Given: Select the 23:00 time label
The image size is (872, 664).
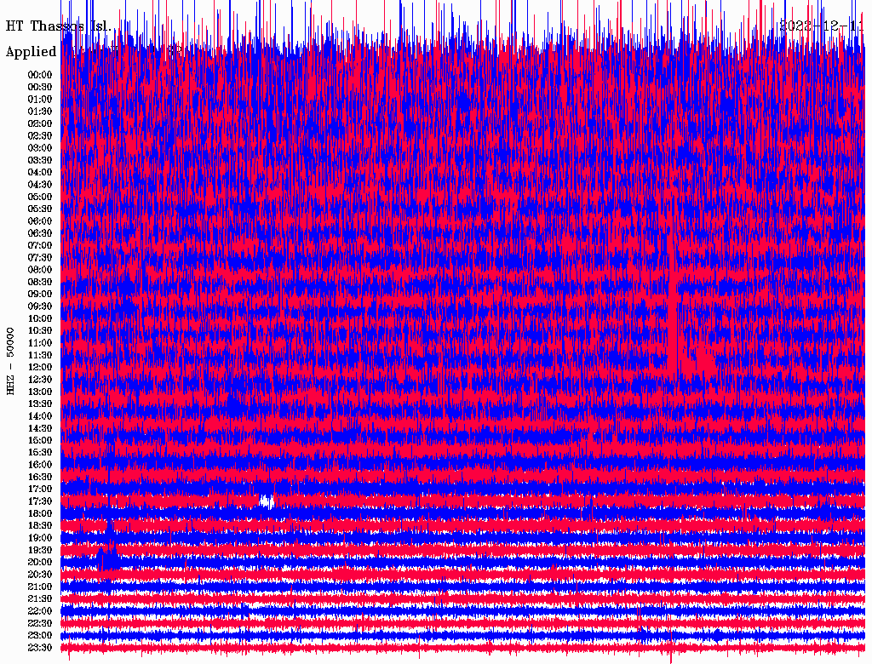Looking at the screenshot, I should pyautogui.click(x=40, y=635).
